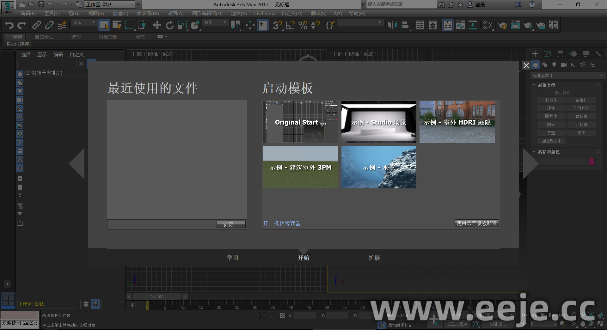Click the Lights category bulb icon
Viewport: 607px width, 330px height.
(x=554, y=65)
